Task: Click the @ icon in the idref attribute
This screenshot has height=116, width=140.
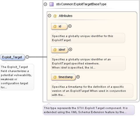Action: point(55,50)
